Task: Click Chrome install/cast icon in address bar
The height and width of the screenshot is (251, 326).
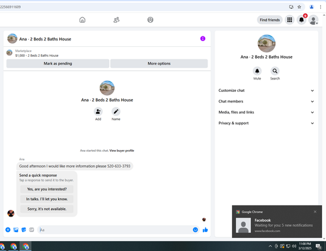Action: point(291,7)
